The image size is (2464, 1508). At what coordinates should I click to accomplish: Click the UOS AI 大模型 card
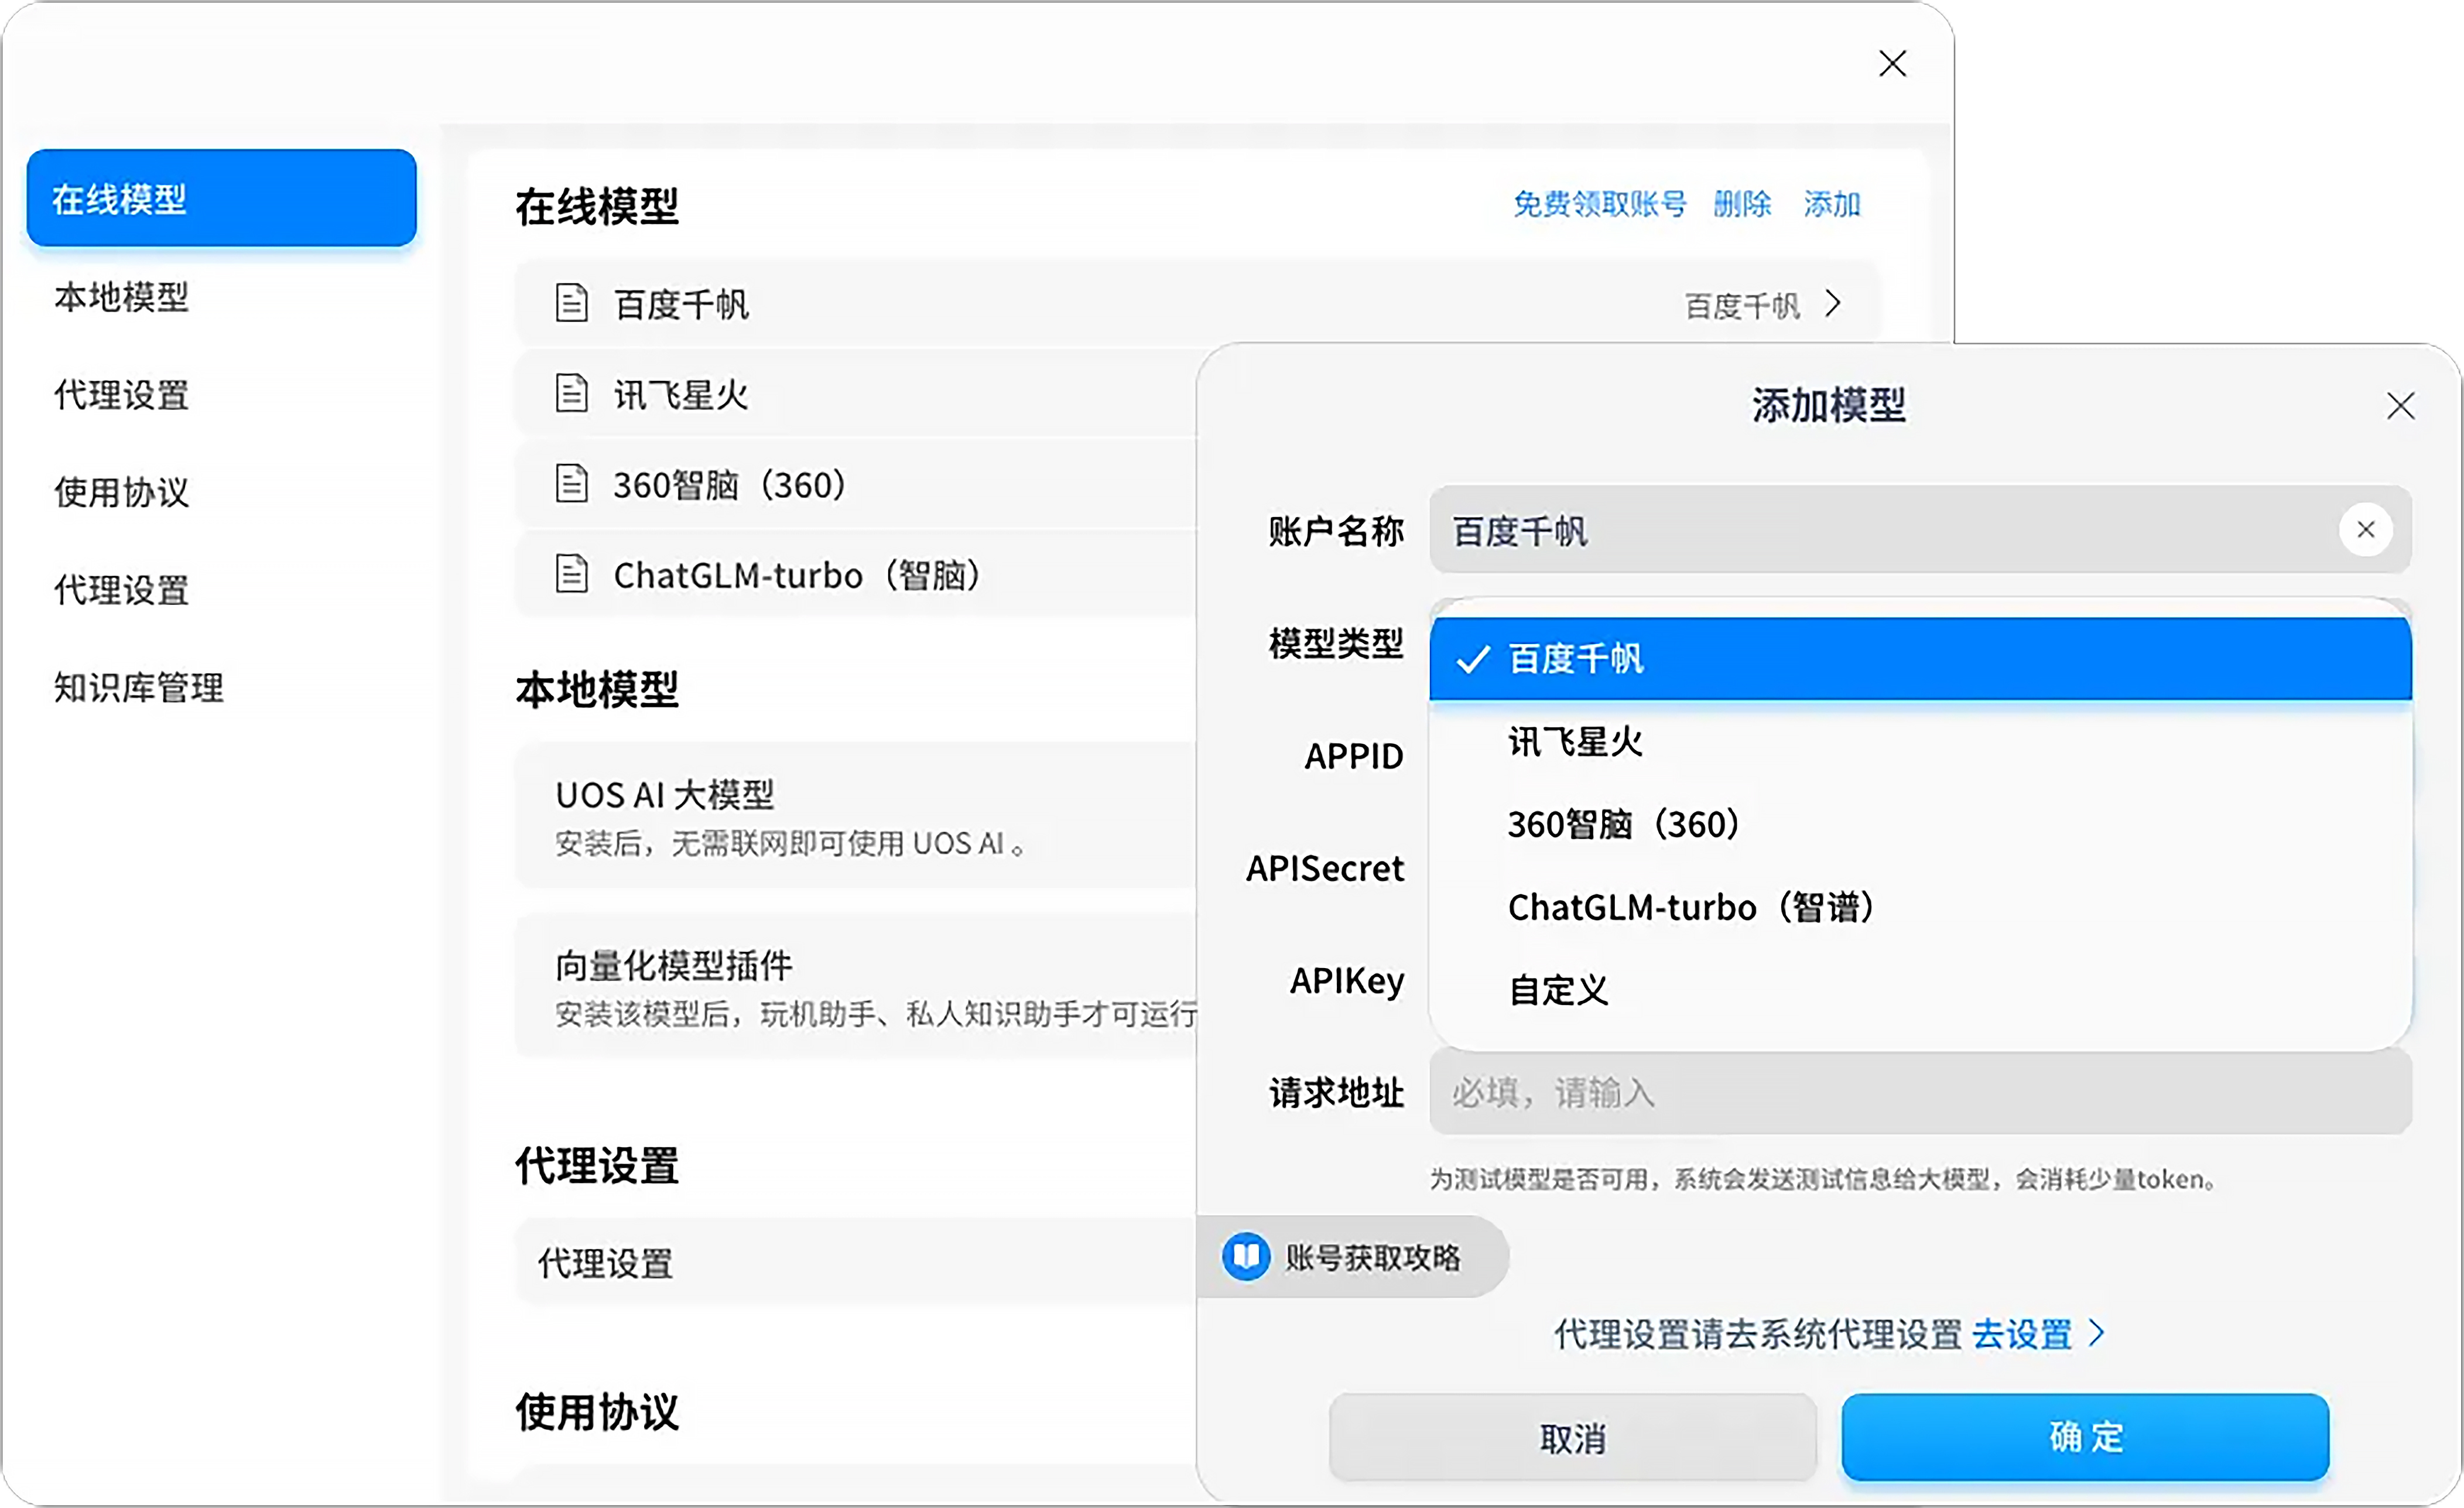(x=856, y=815)
